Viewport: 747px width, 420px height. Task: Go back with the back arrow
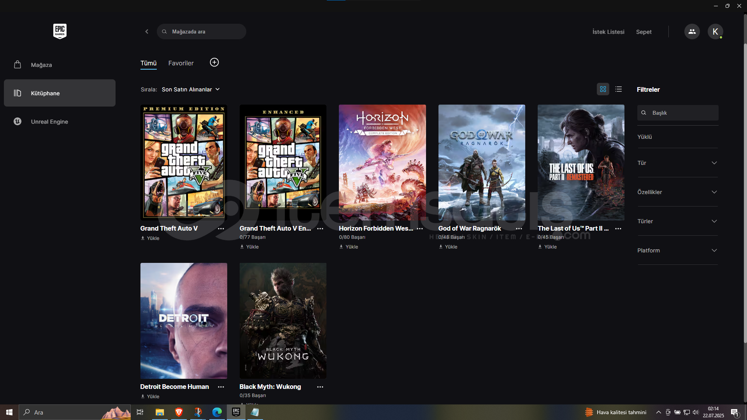coord(147,31)
